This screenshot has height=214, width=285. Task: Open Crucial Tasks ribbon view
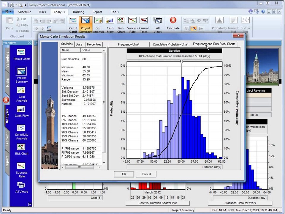(x=144, y=25)
